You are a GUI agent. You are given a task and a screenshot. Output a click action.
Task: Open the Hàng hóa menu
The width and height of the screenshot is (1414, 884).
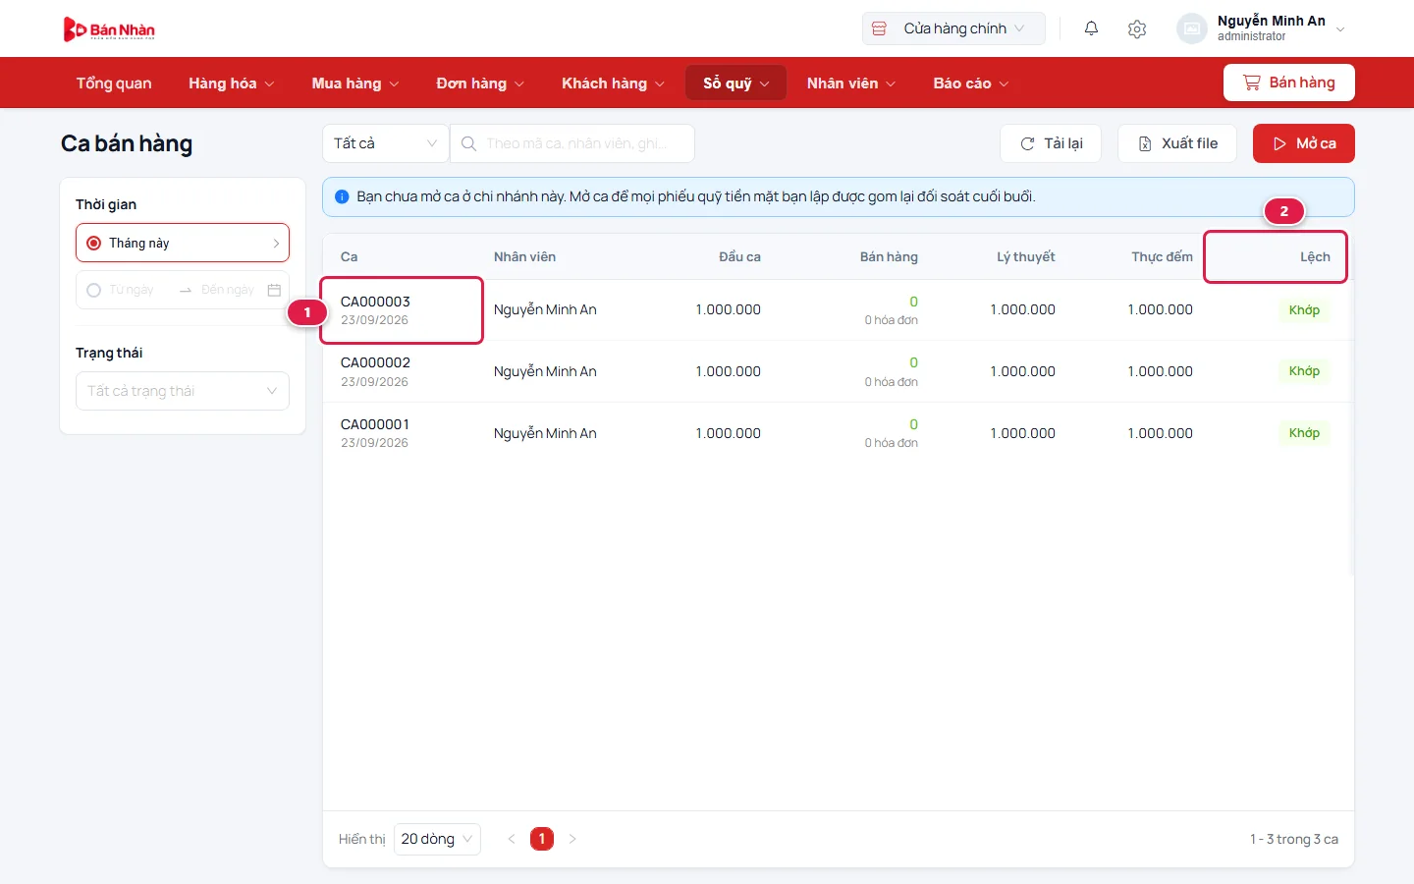point(232,83)
